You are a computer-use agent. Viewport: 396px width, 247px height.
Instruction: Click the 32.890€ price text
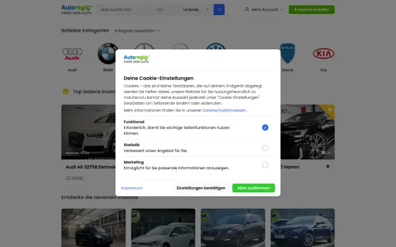tap(75, 178)
